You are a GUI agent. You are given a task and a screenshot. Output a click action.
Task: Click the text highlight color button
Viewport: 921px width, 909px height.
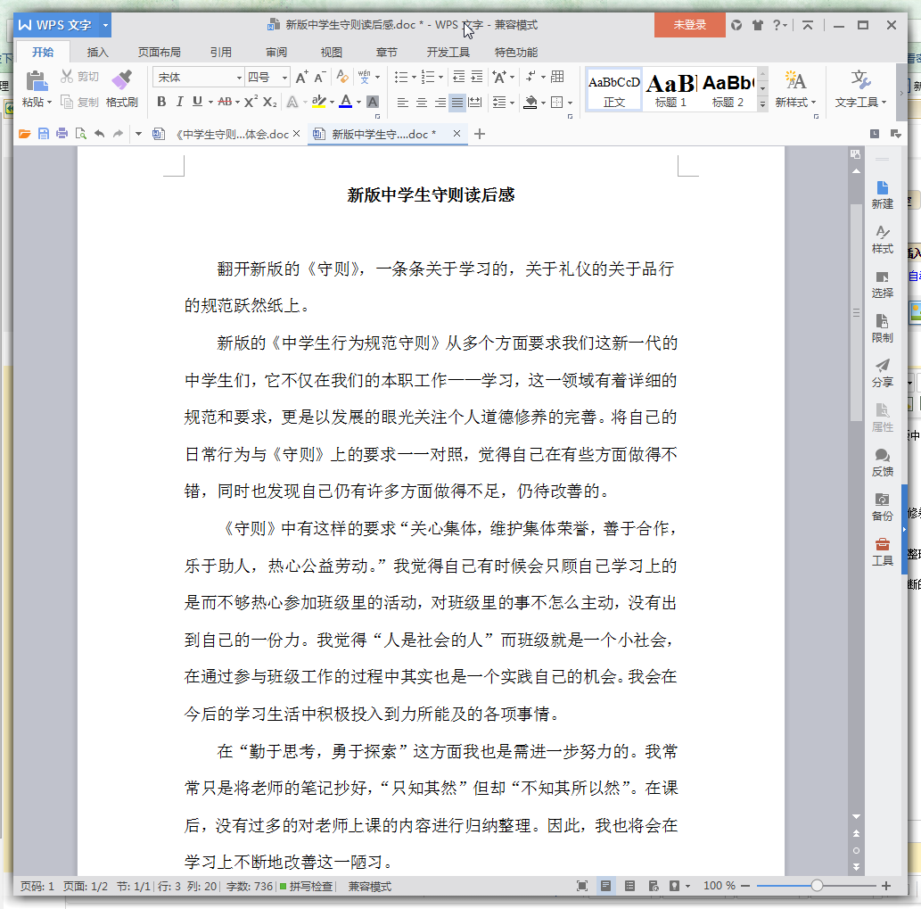coord(319,102)
